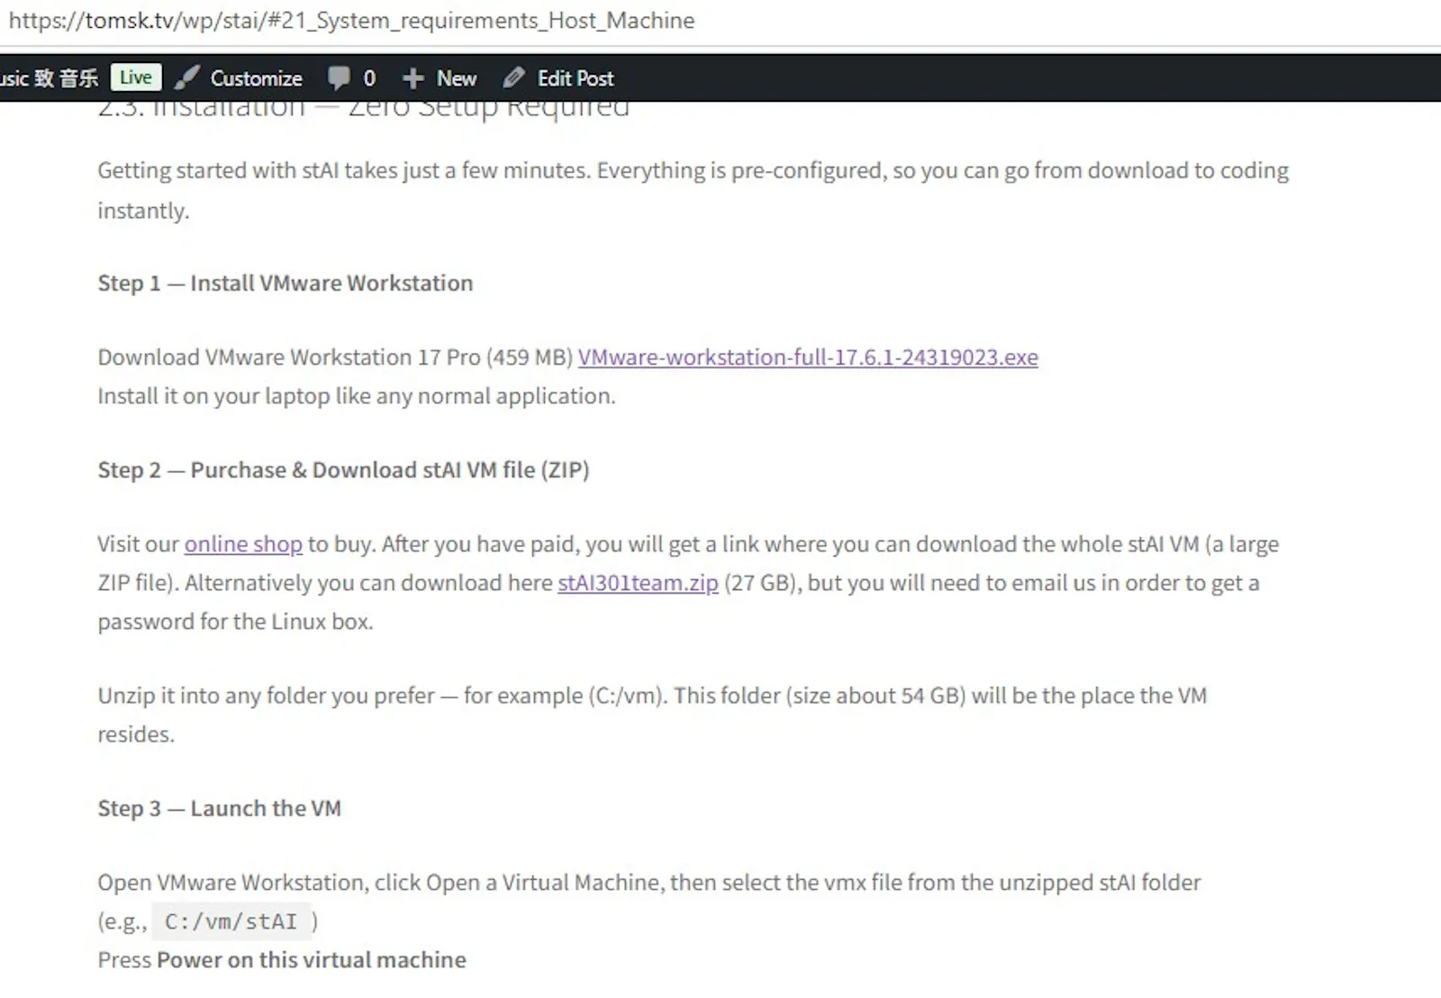Image resolution: width=1441 pixels, height=998 pixels.
Task: Open the site name menu with Chinese characters
Action: tap(50, 78)
